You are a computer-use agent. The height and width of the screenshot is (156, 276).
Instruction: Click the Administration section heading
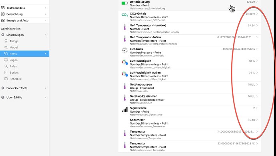tap(11, 29)
